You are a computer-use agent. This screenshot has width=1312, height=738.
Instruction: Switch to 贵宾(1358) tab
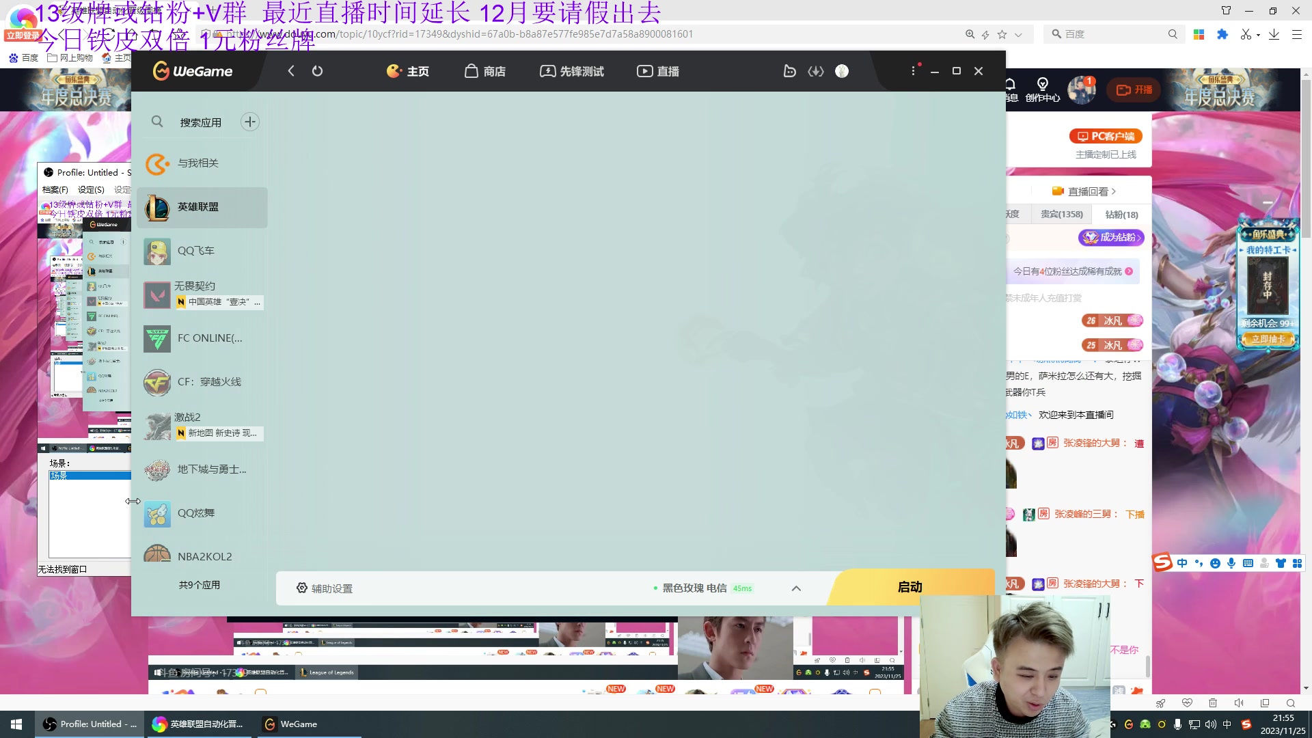(1061, 215)
